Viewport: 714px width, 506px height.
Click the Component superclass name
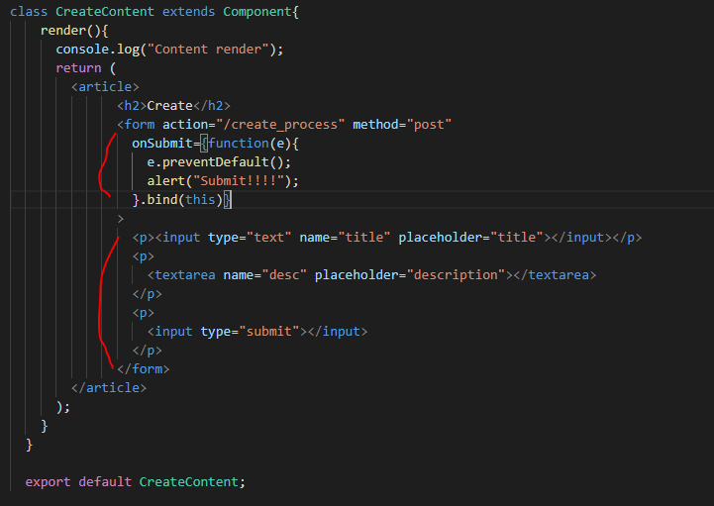point(256,11)
